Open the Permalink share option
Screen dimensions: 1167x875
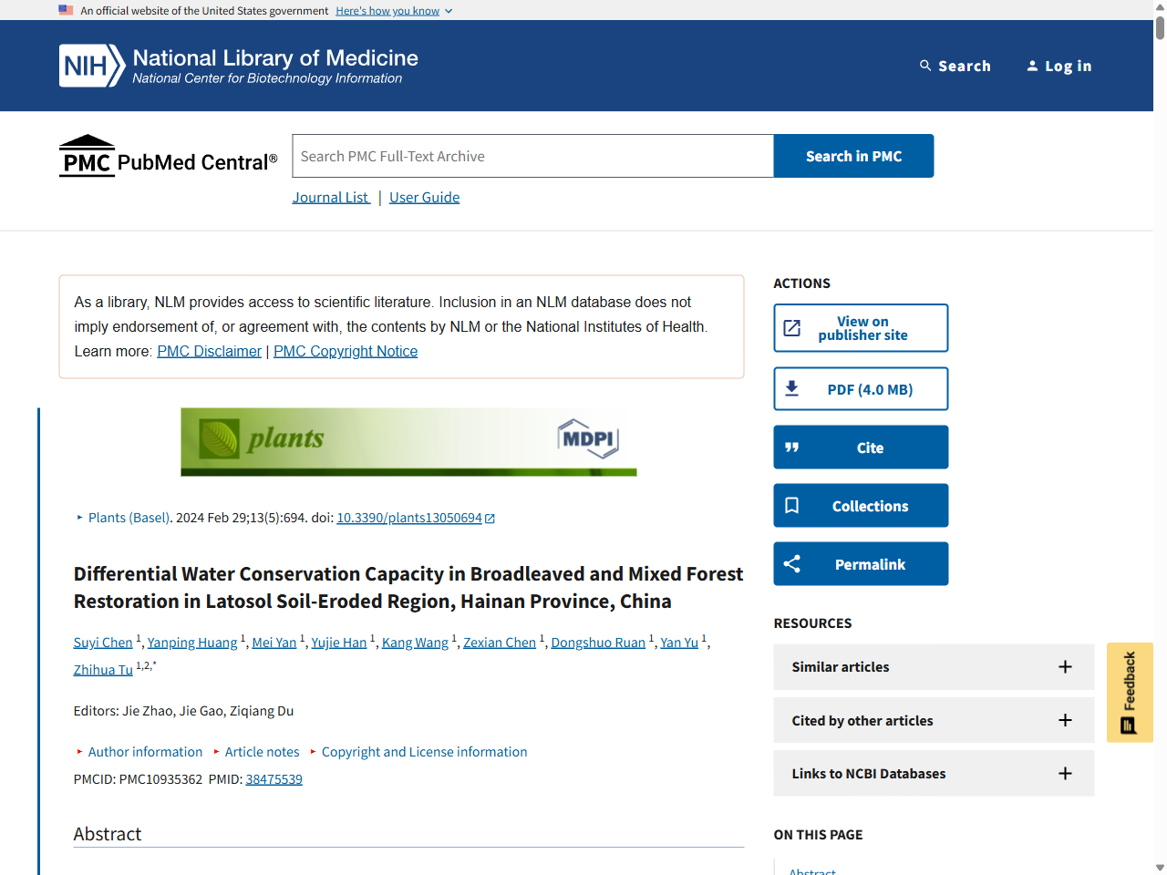(861, 564)
